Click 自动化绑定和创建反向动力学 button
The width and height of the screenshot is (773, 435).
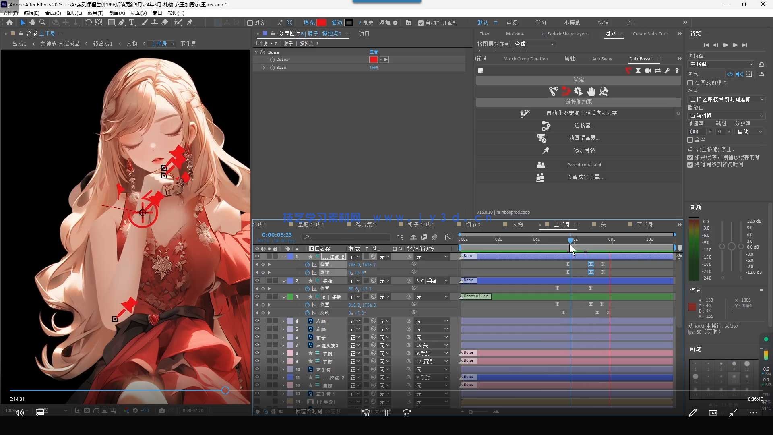tap(581, 113)
